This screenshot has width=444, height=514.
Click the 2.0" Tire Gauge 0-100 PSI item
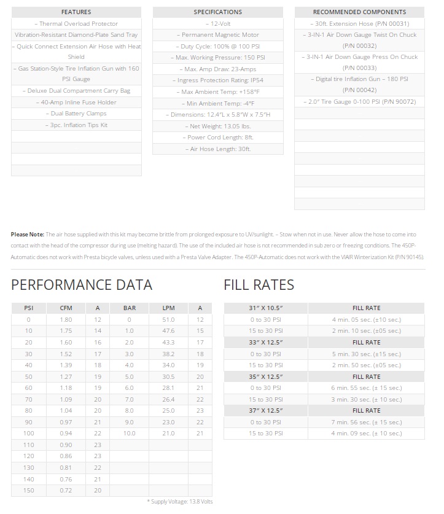pos(359,101)
